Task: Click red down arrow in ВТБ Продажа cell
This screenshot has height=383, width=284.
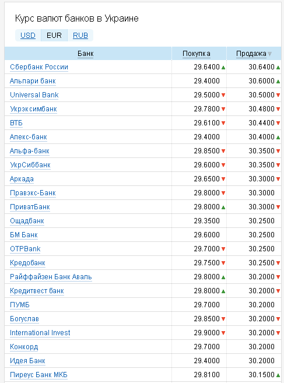Action: pos(278,123)
